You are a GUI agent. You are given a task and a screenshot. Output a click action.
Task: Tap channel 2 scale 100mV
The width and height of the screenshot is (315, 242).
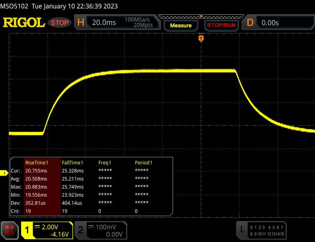coord(106,227)
